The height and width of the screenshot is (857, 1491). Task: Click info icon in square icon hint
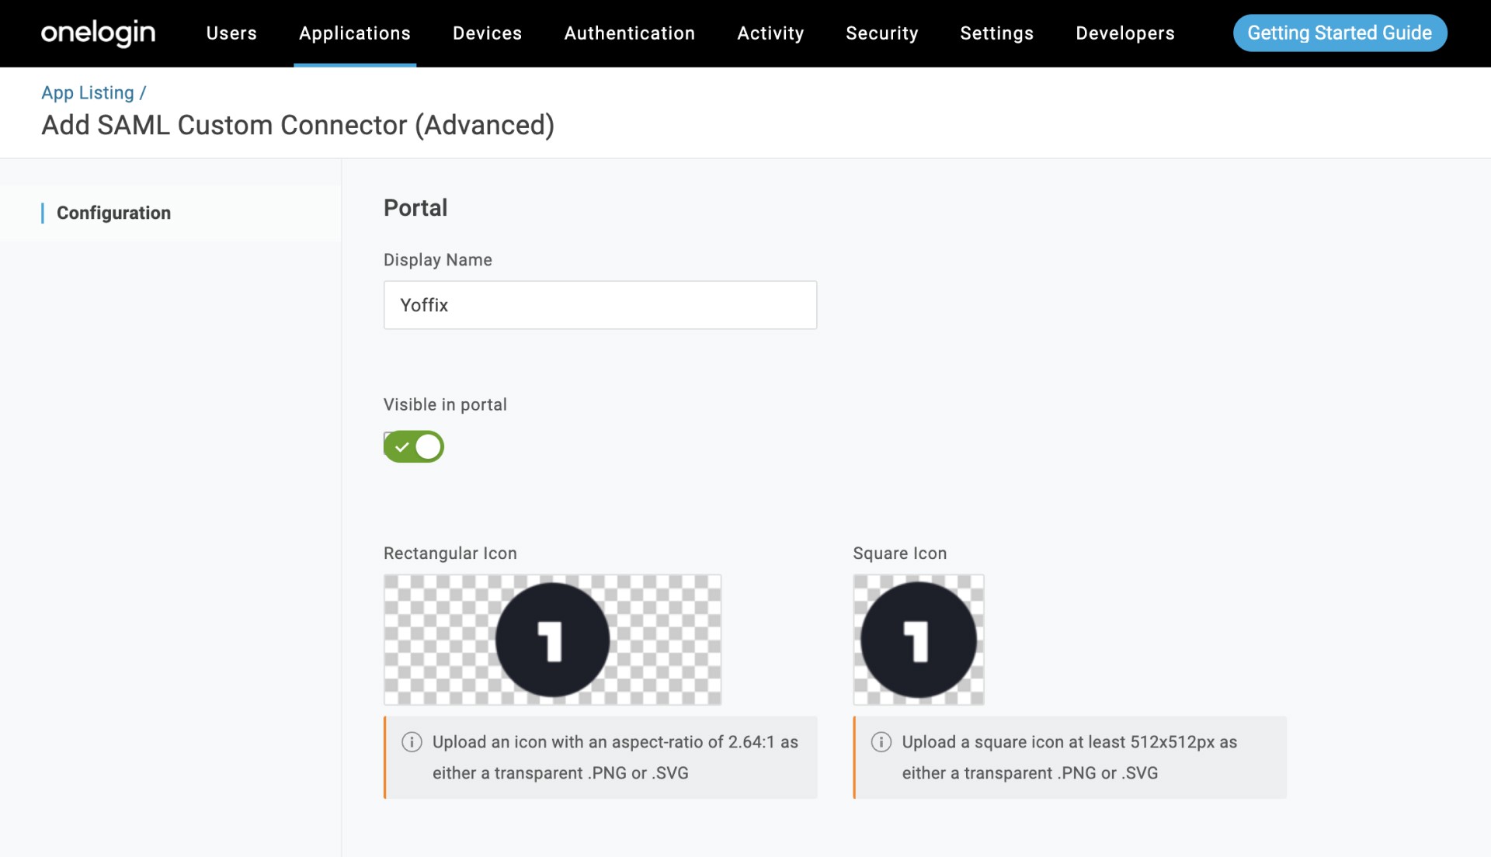(881, 742)
